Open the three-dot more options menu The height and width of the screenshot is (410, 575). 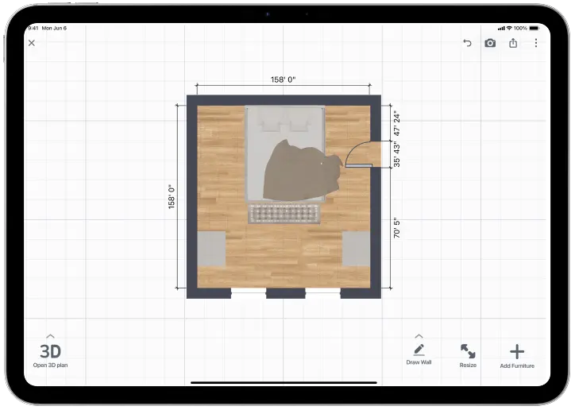(536, 43)
